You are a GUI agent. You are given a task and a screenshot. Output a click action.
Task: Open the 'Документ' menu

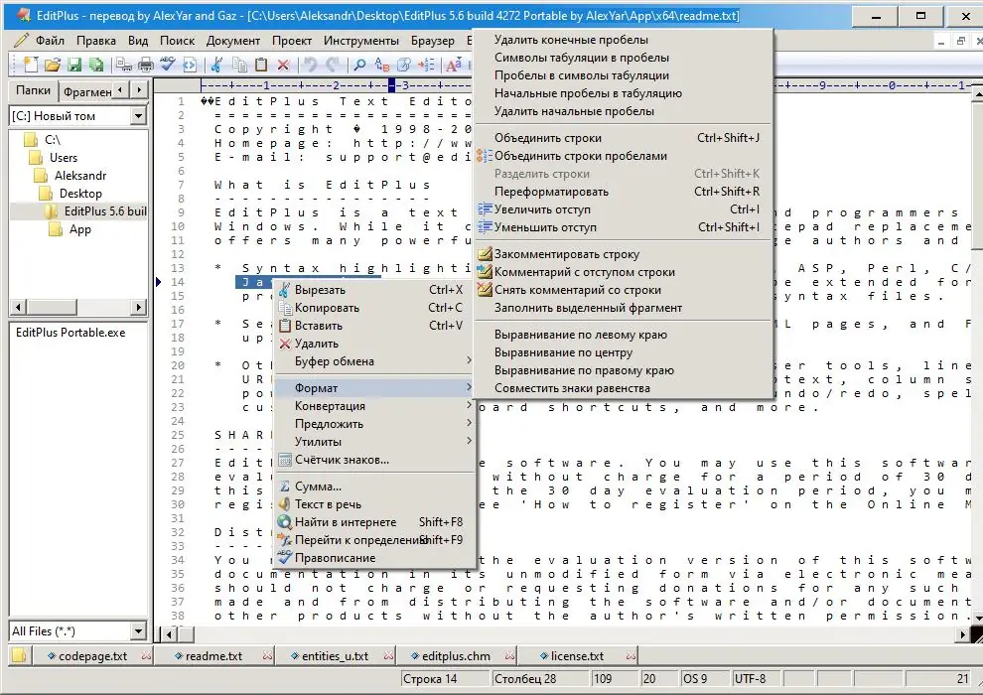tap(233, 41)
